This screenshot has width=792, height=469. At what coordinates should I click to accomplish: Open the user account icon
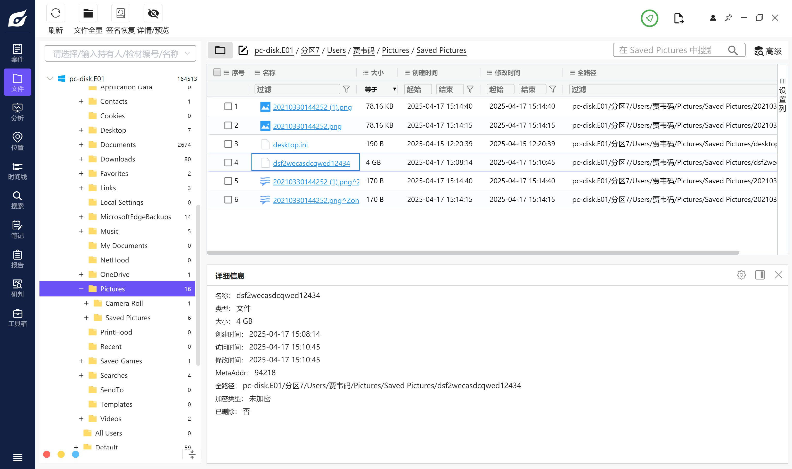(x=713, y=18)
